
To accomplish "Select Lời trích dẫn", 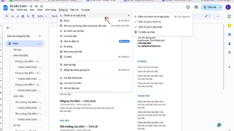I will tap(95, 36).
